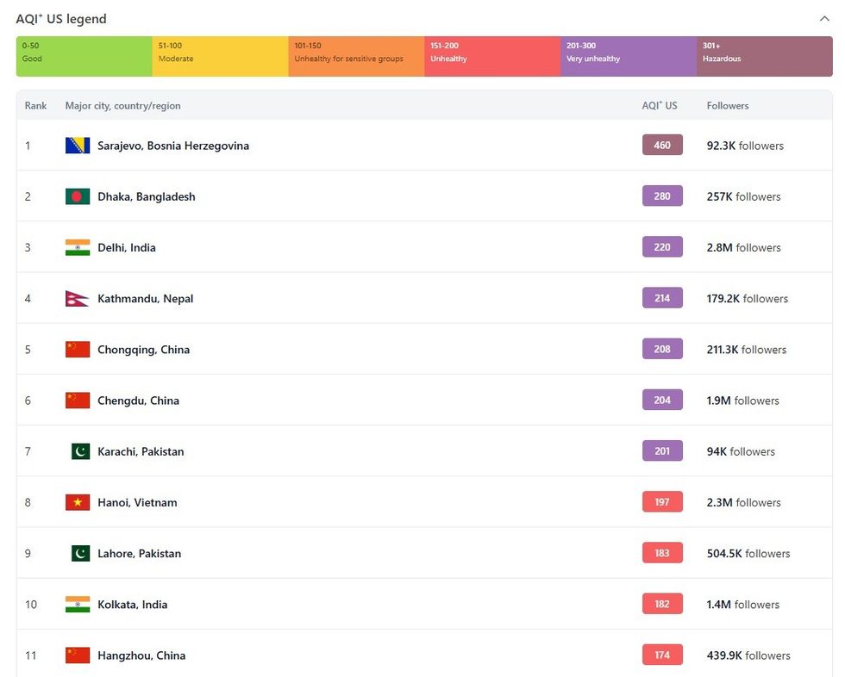
Task: Click the Followers column header
Action: [x=728, y=106]
